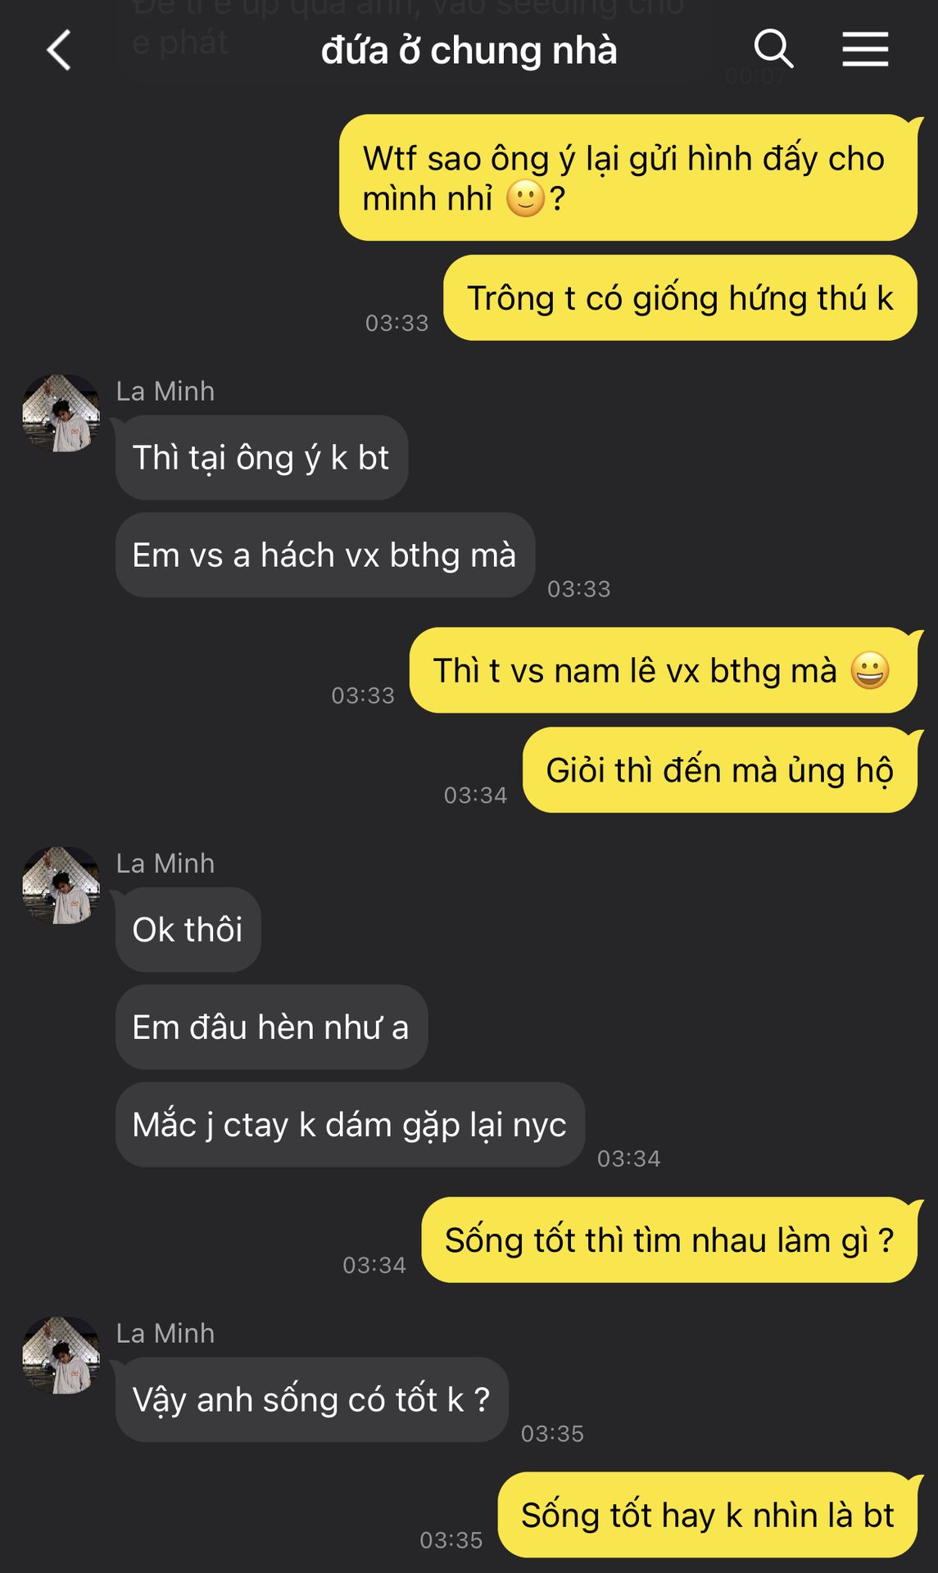Tap the chat title 'đứa ở chung nhà'
This screenshot has width=938, height=1573.
[469, 51]
